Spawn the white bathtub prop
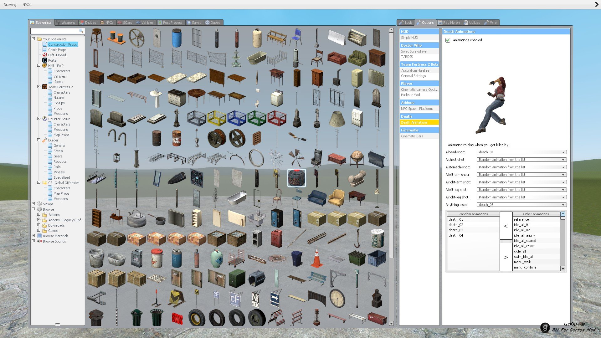Image resolution: width=601 pixels, height=338 pixels. point(237,198)
